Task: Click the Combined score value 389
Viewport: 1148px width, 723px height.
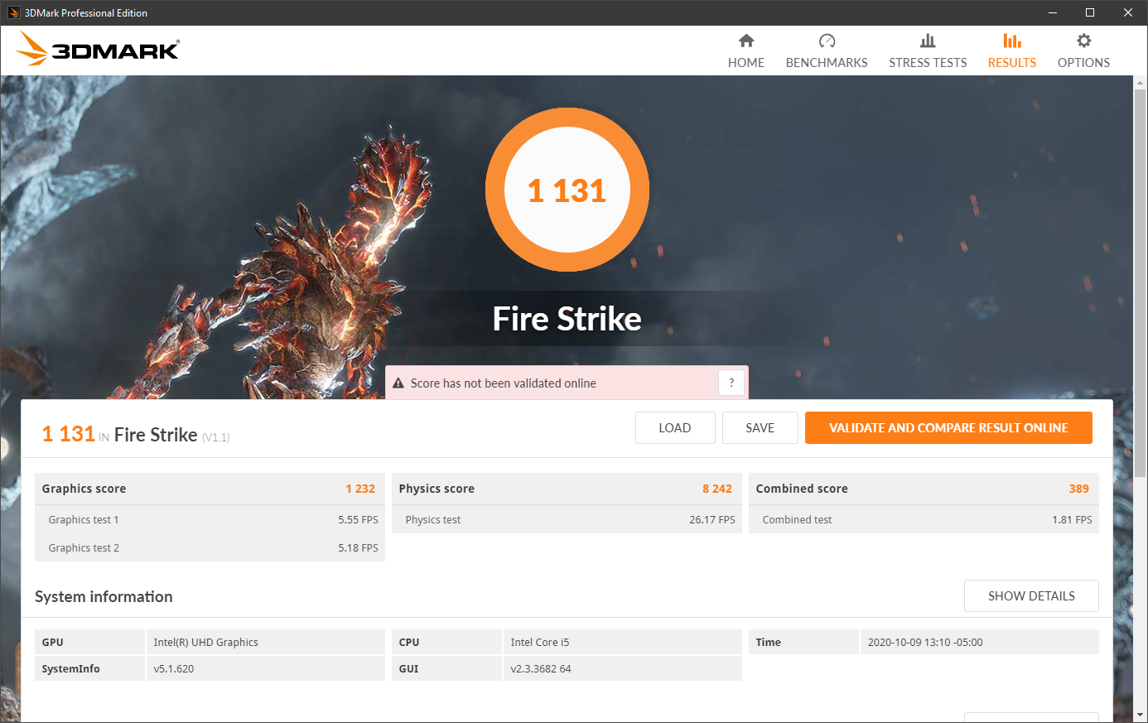Action: pos(1078,489)
